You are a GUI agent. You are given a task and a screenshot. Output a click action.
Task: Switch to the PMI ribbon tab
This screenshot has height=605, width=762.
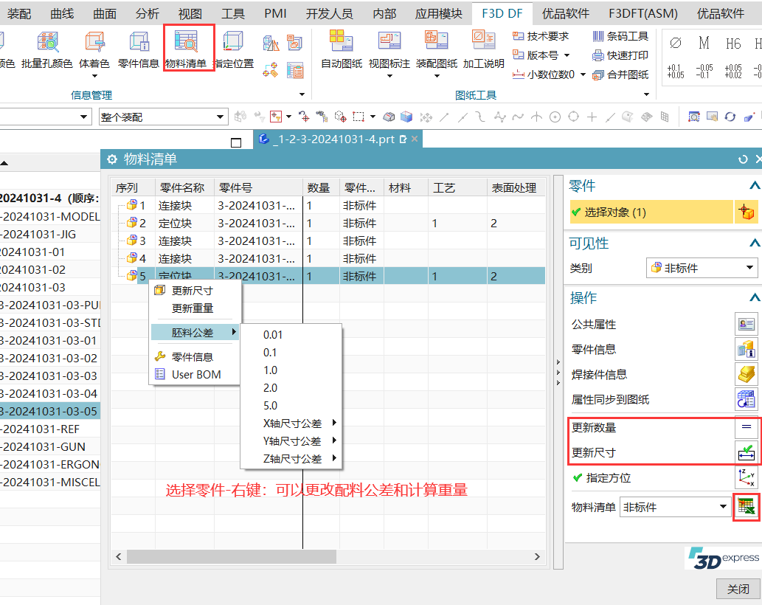click(275, 13)
